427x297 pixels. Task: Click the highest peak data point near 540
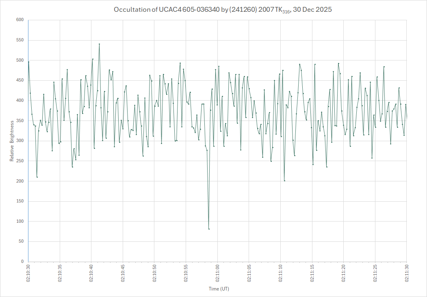click(x=99, y=44)
